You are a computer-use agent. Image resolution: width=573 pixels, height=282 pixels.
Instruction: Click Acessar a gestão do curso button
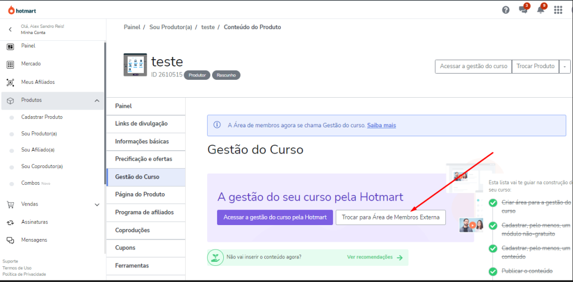click(473, 67)
